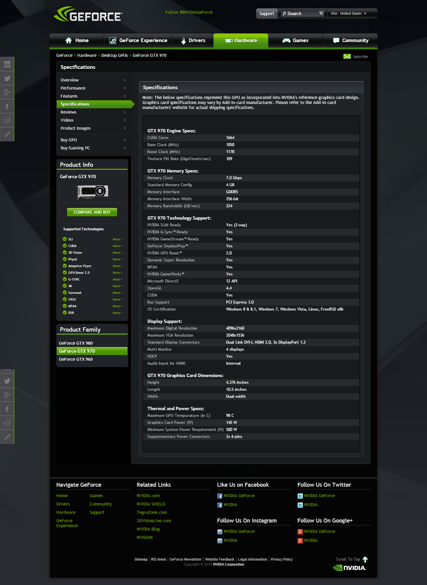Viewport: 427px width, 585px height.
Task: Click the Sitemap link in the footer
Action: (x=141, y=559)
